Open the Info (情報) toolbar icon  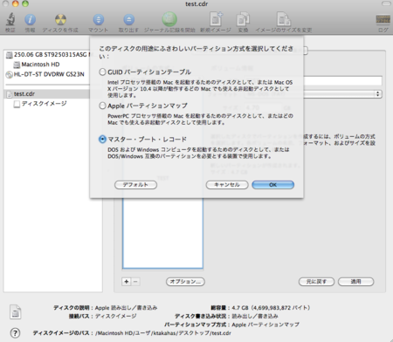(30, 19)
